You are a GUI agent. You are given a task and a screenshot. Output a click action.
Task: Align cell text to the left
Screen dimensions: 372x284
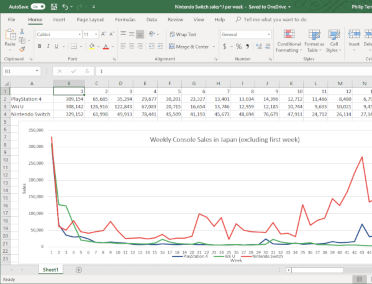pos(123,46)
